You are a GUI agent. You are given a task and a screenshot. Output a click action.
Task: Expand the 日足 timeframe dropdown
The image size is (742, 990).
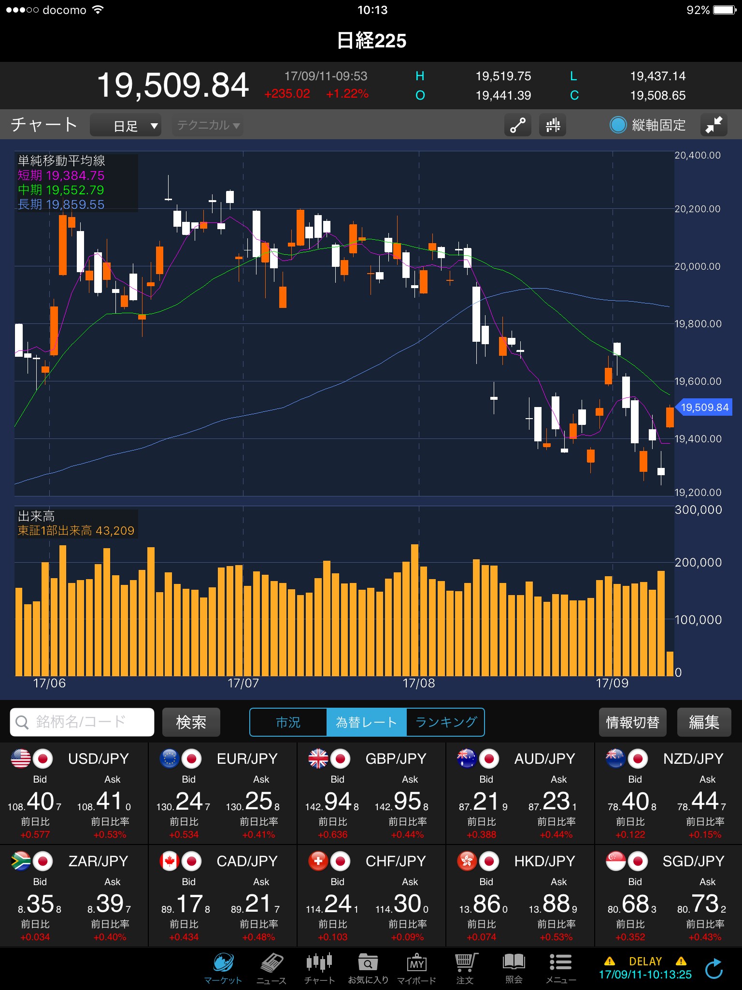[126, 126]
